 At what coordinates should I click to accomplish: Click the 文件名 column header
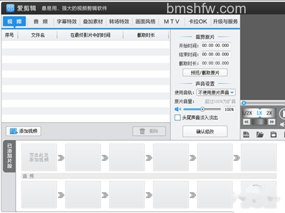(38, 35)
